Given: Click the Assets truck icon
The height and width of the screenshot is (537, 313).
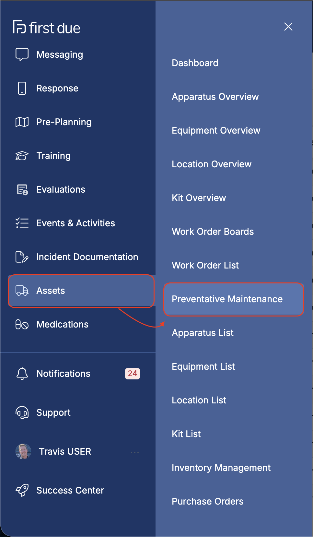Looking at the screenshot, I should 22,291.
